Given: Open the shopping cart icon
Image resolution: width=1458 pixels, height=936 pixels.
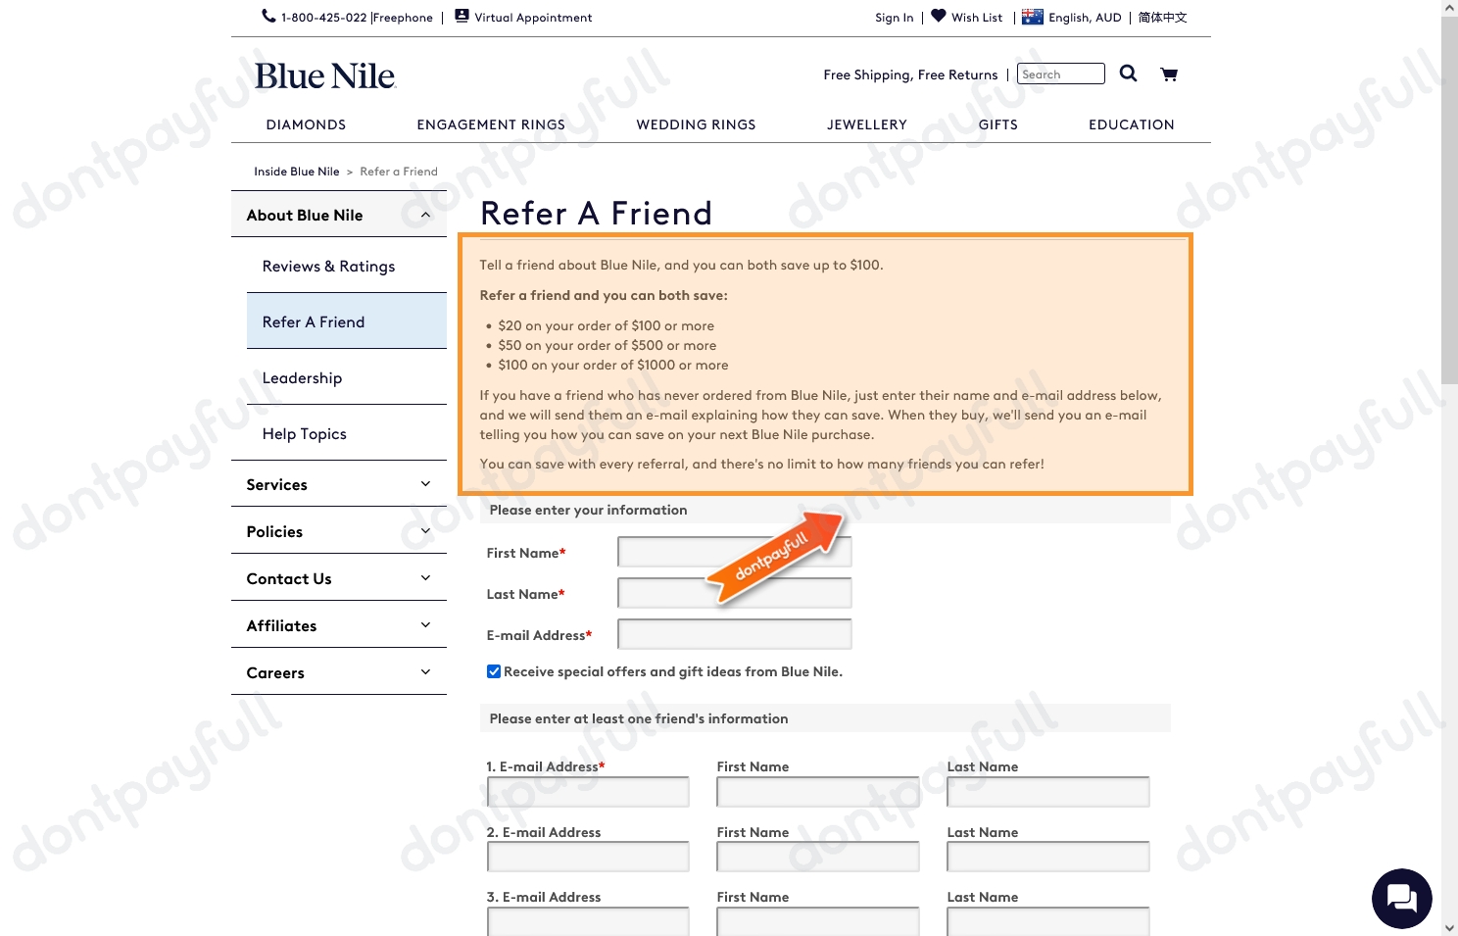Looking at the screenshot, I should tap(1168, 74).
